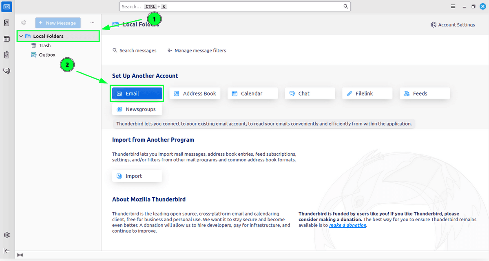The height and width of the screenshot is (261, 489).
Task: Open the make a donation link
Action: (347, 225)
